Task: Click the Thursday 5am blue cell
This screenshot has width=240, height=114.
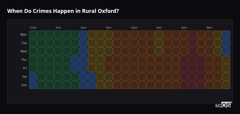Action: pyautogui.click(x=75, y=60)
